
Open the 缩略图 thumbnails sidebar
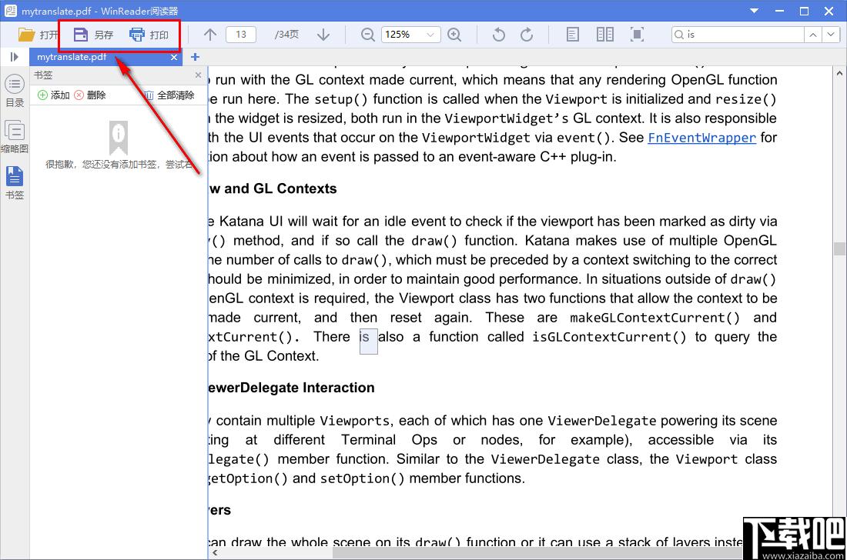pyautogui.click(x=15, y=137)
